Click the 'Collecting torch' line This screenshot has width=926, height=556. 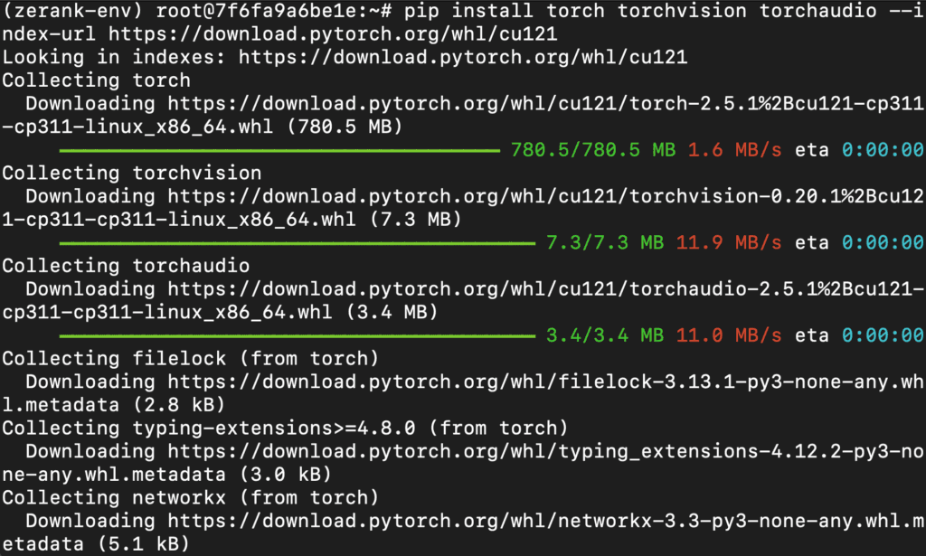96,80
